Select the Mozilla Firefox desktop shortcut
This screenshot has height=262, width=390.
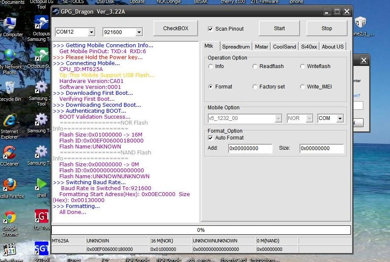pyautogui.click(x=9, y=185)
